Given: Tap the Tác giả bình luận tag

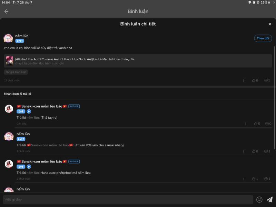Looking at the screenshot, I should point(16,72).
